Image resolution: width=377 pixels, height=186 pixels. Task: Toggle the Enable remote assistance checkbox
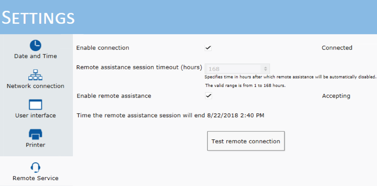click(x=208, y=96)
